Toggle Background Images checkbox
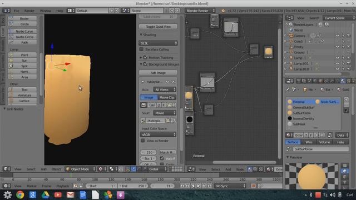This screenshot has width=356, height=200. point(146,64)
